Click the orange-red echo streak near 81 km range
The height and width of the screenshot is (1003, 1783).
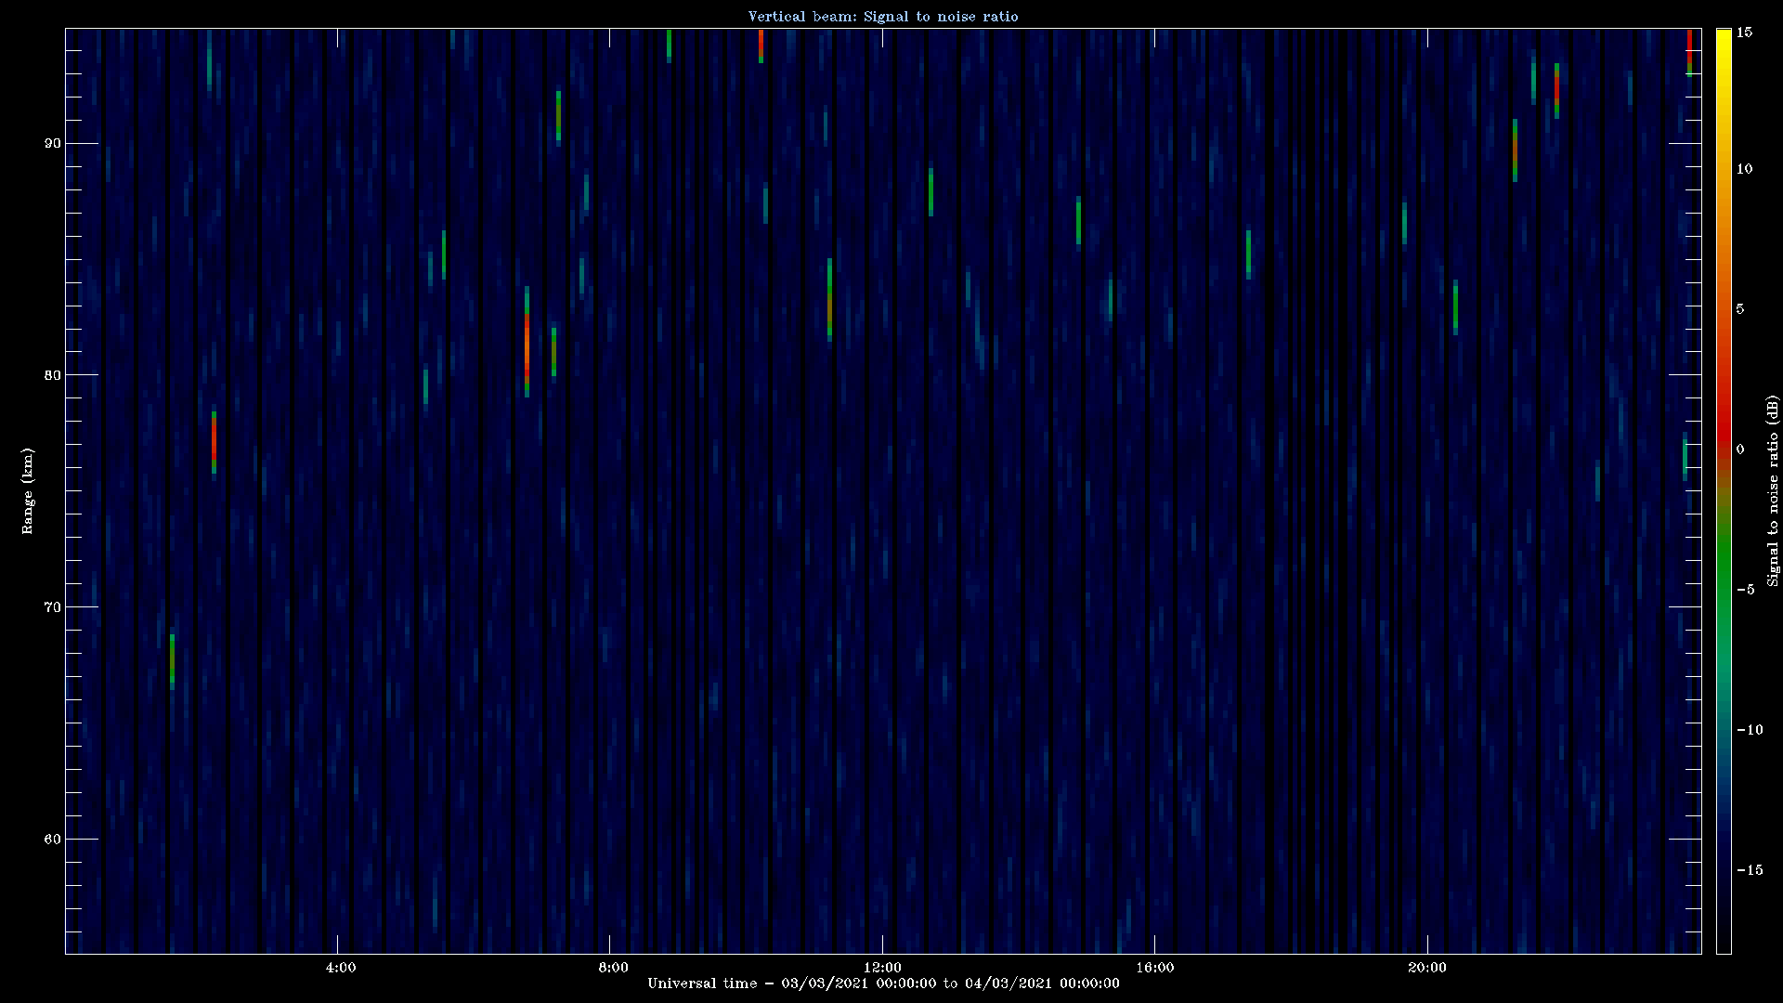[x=527, y=344]
